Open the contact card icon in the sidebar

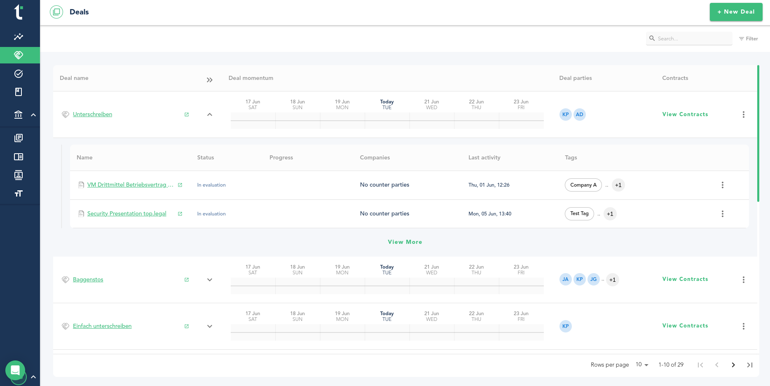point(19,175)
